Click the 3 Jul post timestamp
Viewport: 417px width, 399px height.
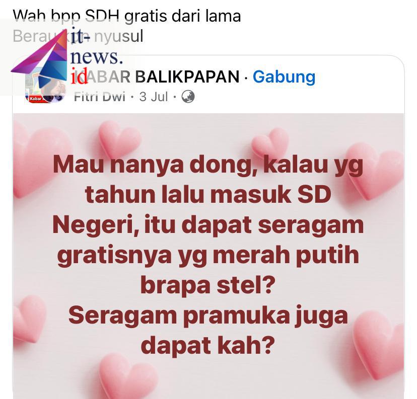[154, 97]
